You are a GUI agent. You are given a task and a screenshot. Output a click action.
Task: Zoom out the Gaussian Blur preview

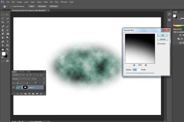pyautogui.click(x=134, y=65)
